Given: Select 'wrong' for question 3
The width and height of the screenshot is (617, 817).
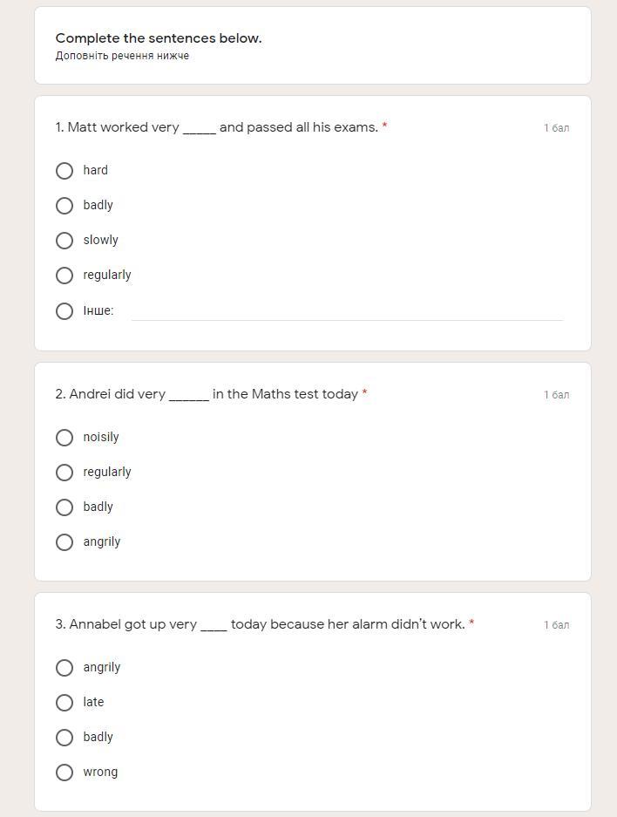Looking at the screenshot, I should [64, 773].
